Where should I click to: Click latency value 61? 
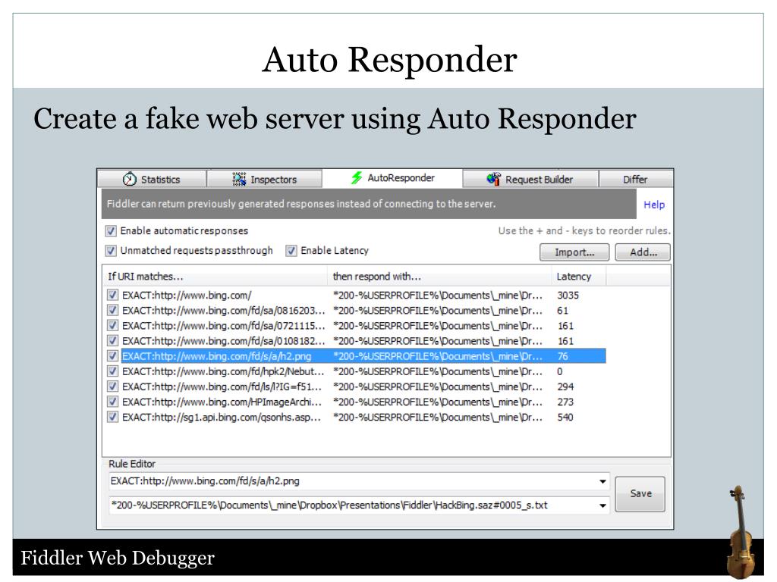pos(562,311)
